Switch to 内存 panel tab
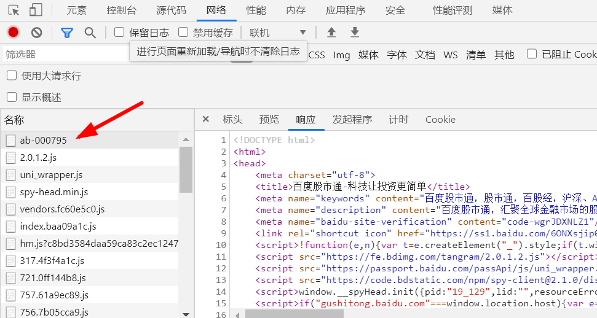 click(x=296, y=10)
